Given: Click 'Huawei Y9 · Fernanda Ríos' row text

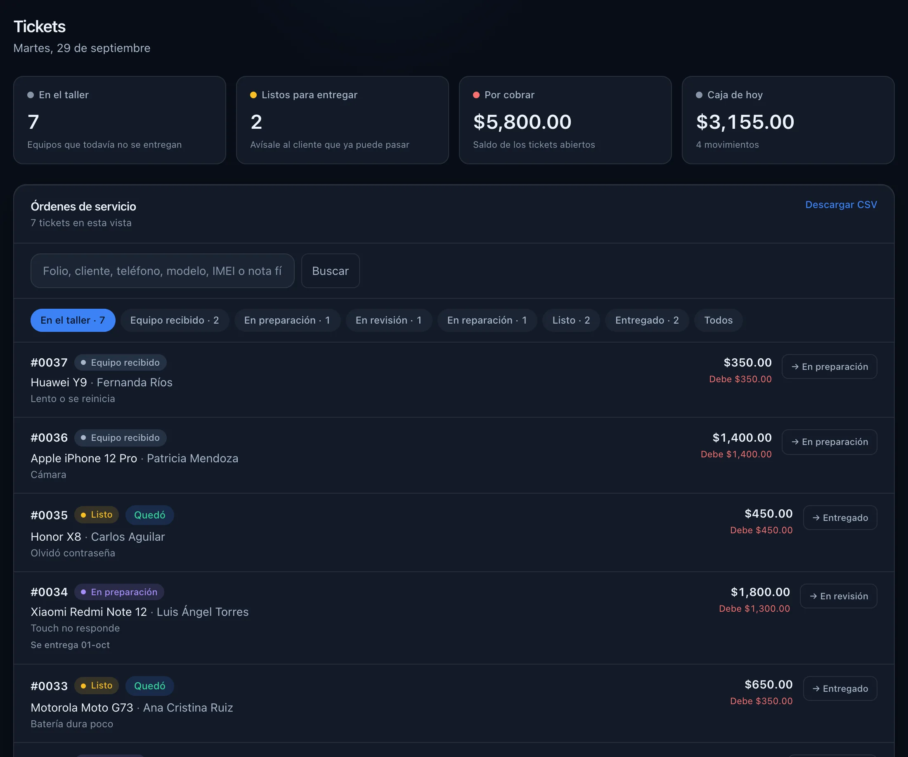Looking at the screenshot, I should click(102, 382).
